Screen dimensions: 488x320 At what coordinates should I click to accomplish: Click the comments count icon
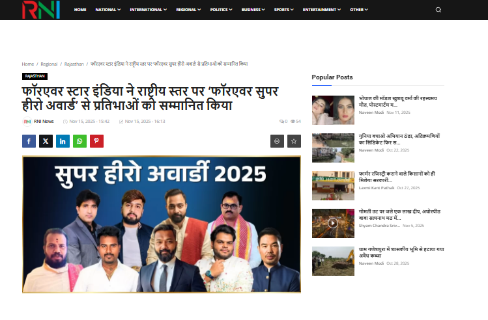click(x=283, y=121)
